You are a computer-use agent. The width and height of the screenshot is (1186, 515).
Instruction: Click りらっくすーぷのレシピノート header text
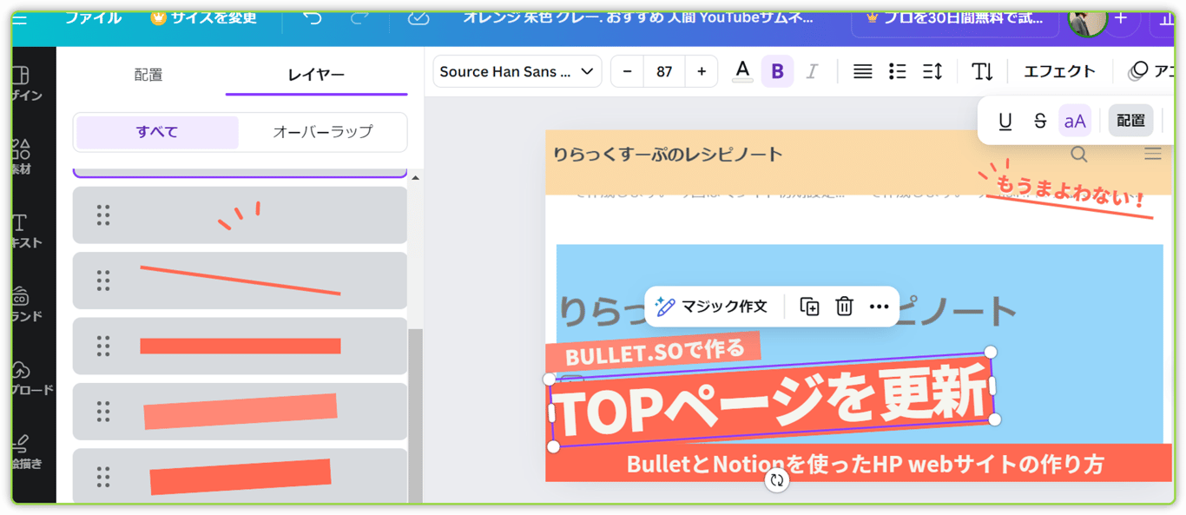(668, 155)
